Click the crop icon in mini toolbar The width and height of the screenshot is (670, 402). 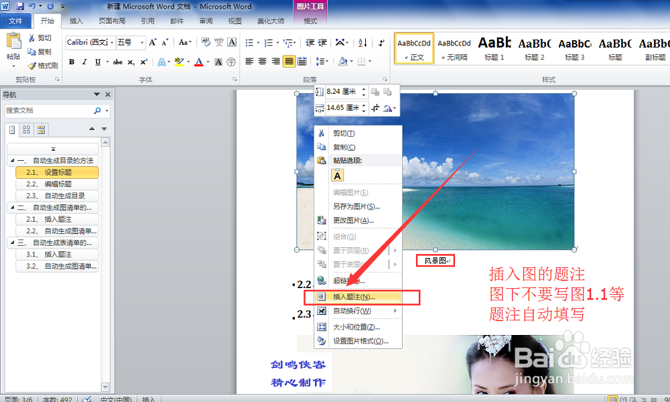pos(375,108)
